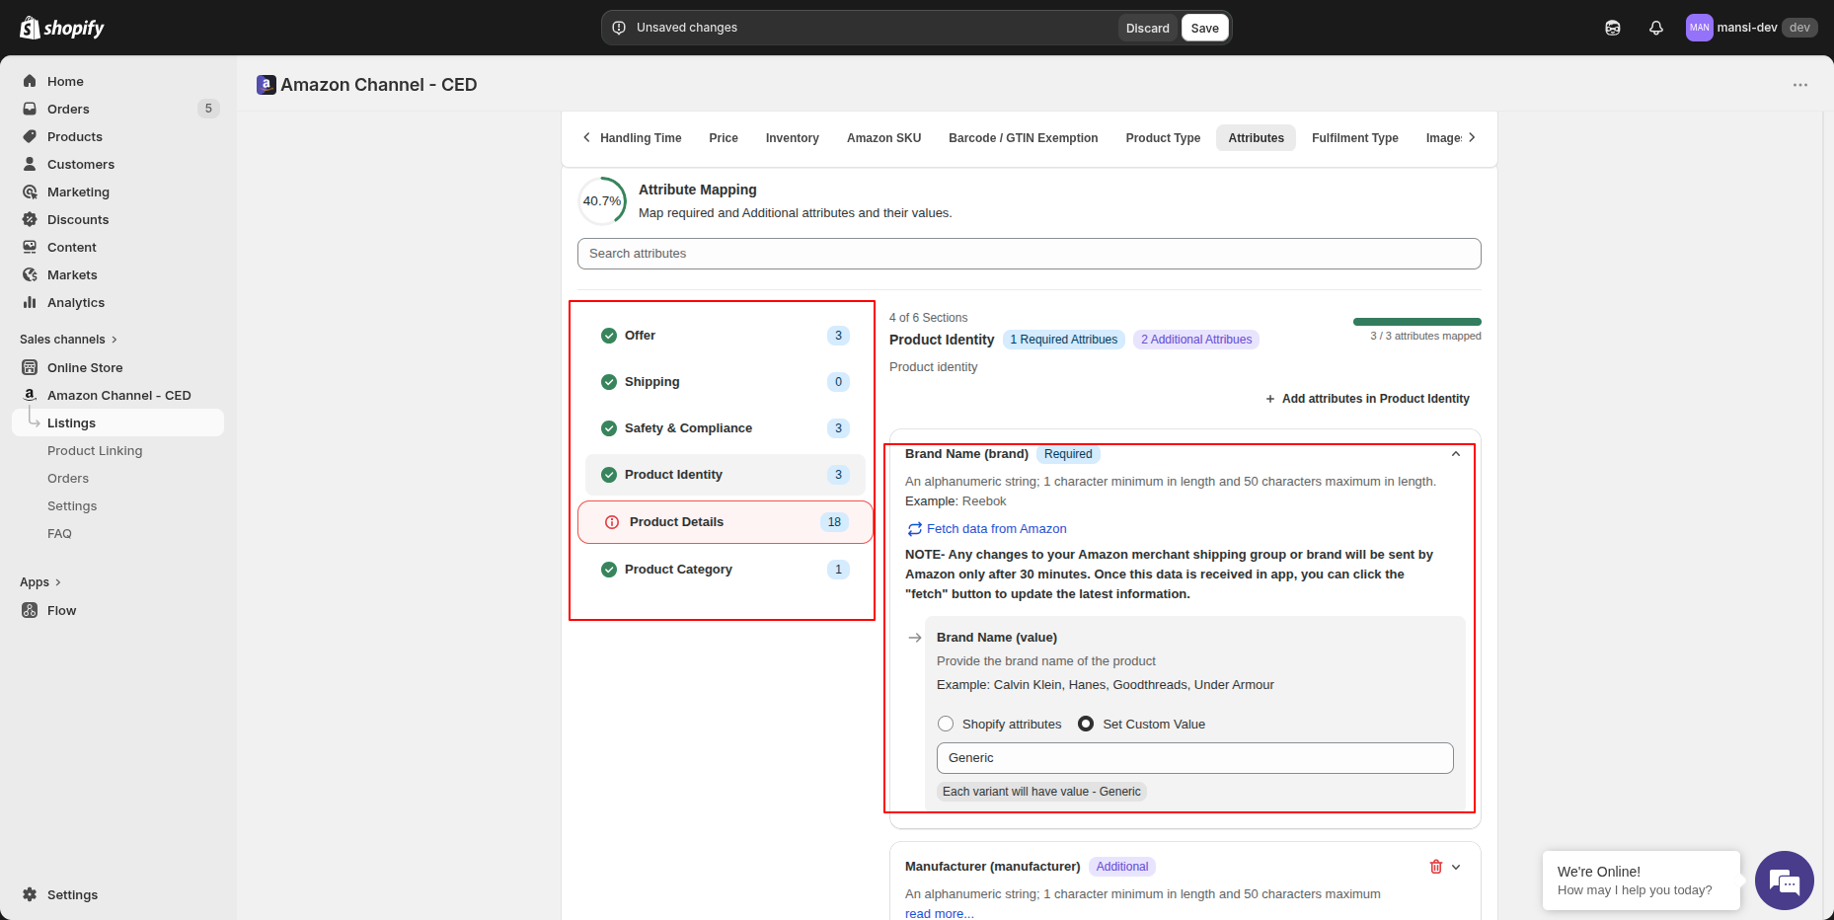Open Orders in main sidebar

[x=68, y=109]
